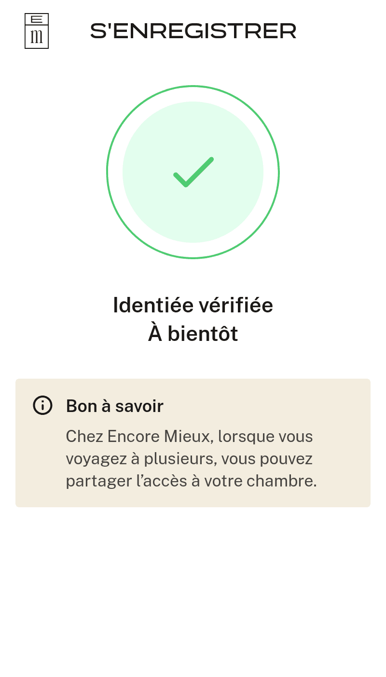Click the letter E in the logo
The width and height of the screenshot is (386, 677).
point(37,19)
